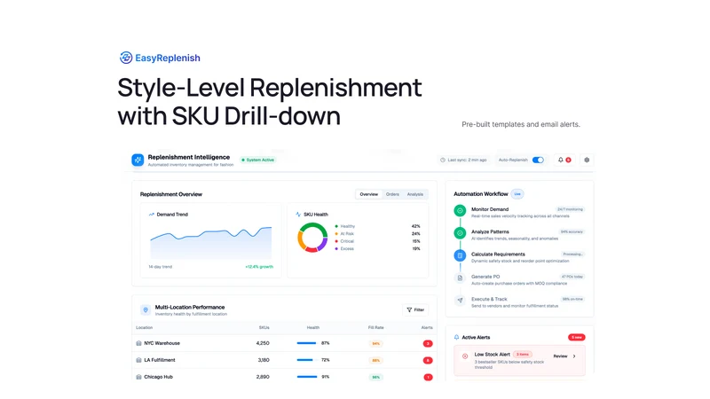Click the Chicago Hub health progress bar
Image resolution: width=710 pixels, height=399 pixels.
(x=306, y=377)
